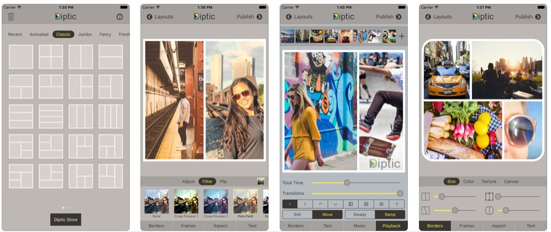Select the up arrow transition direction
Screen dimensions: 551x232
(x=320, y=204)
